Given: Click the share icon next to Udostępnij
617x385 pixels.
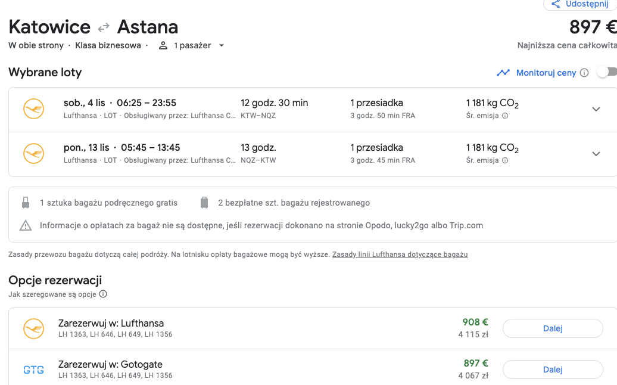Looking at the screenshot, I should tap(555, 4).
